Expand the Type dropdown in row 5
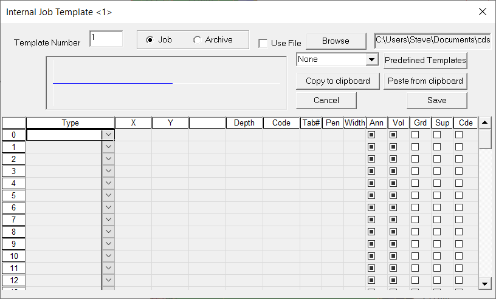Screen dimensions: 496x299 (x=109, y=195)
